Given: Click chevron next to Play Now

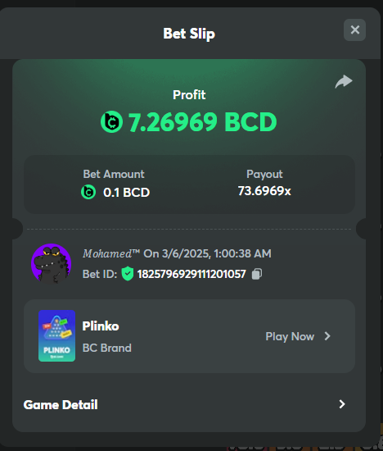Looking at the screenshot, I should coord(327,336).
